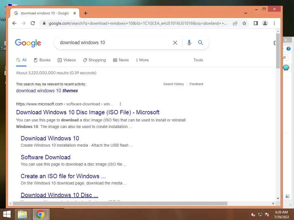Image resolution: width=294 pixels, height=220 pixels.
Task: Open download windows 10 themes suggestion
Action: tap(47, 91)
